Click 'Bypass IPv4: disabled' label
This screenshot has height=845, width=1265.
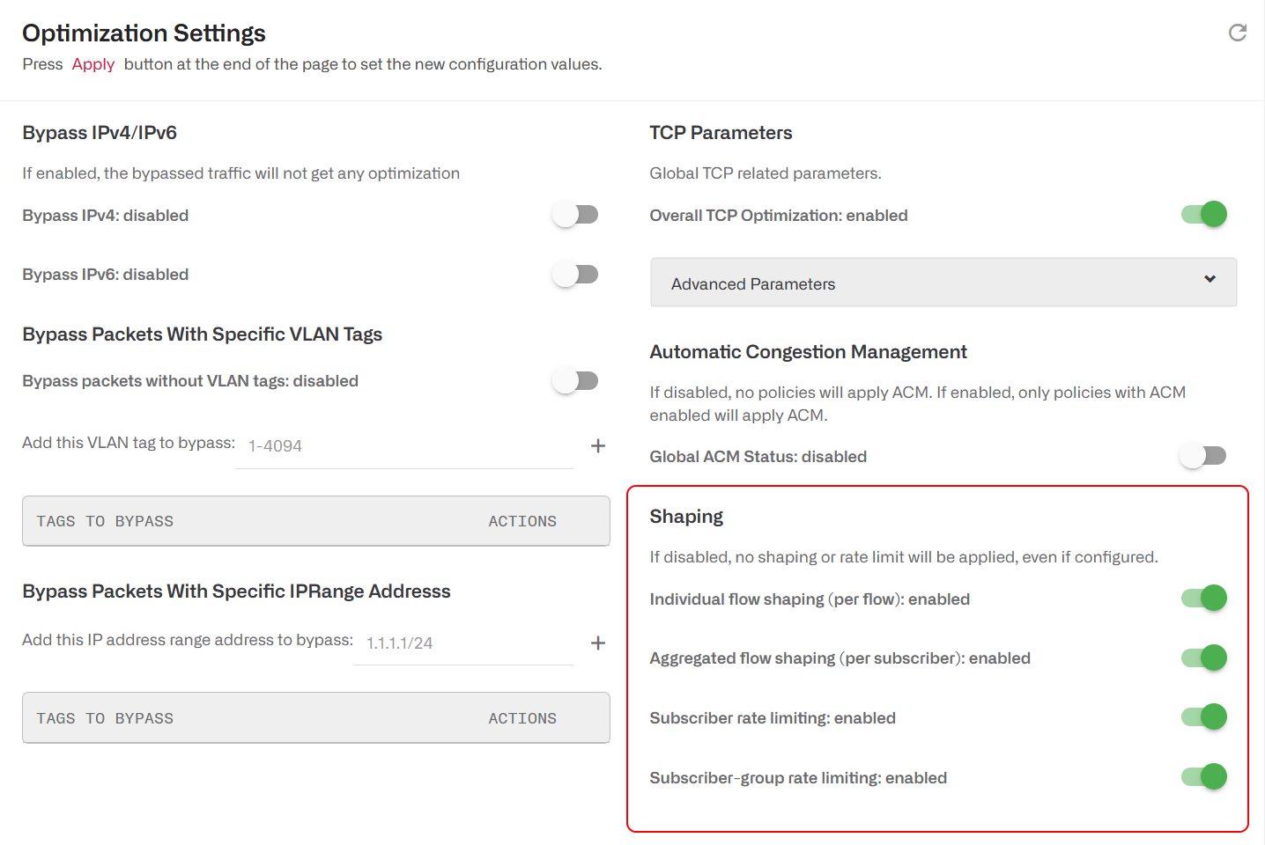click(x=106, y=216)
